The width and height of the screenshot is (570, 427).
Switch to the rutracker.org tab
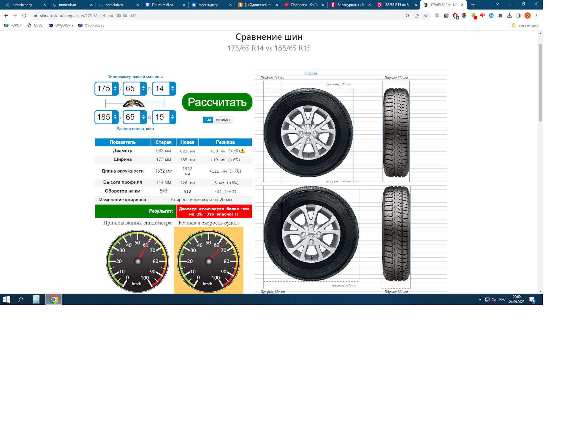22,5
